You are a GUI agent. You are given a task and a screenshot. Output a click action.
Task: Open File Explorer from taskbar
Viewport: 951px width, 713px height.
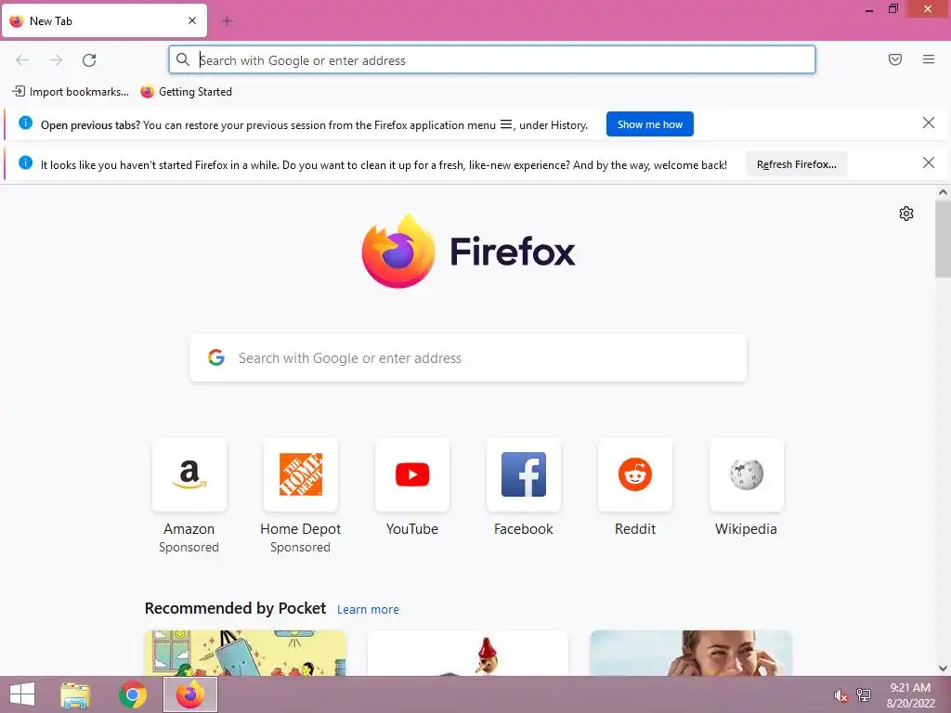click(x=75, y=694)
